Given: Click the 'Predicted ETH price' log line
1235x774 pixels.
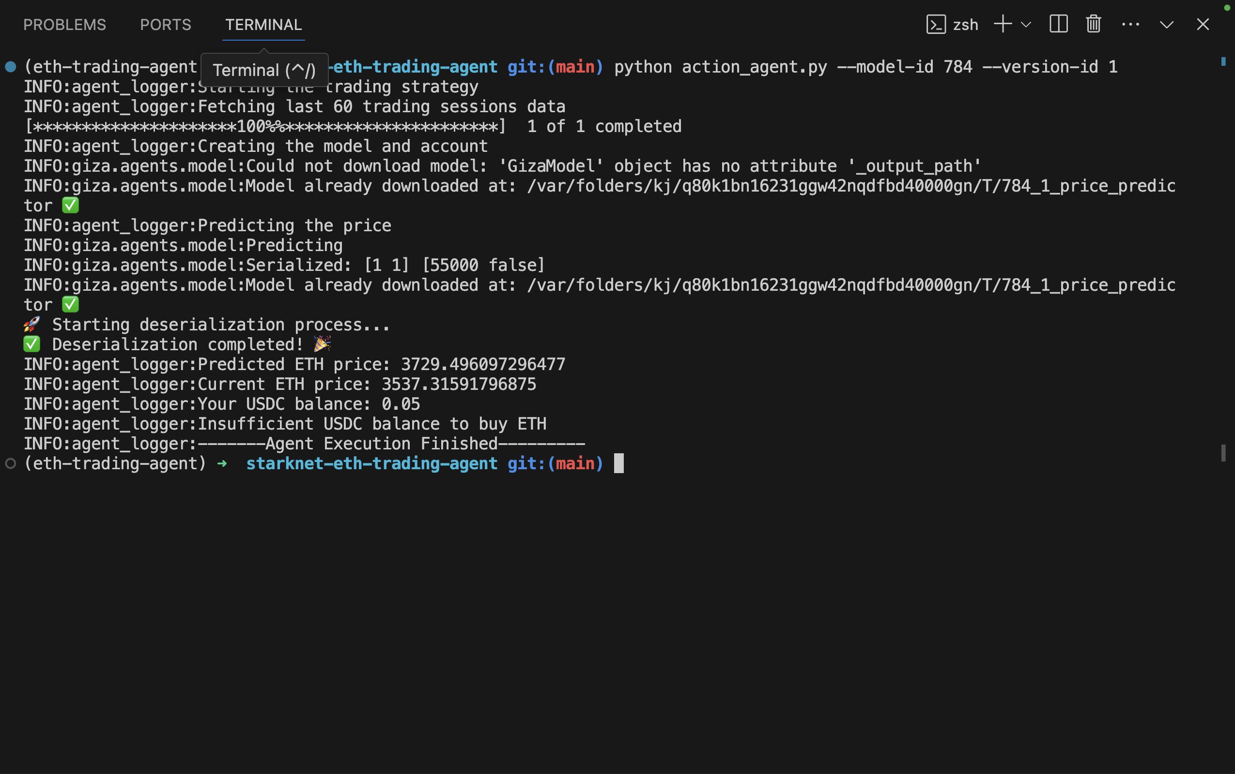Looking at the screenshot, I should tap(294, 364).
